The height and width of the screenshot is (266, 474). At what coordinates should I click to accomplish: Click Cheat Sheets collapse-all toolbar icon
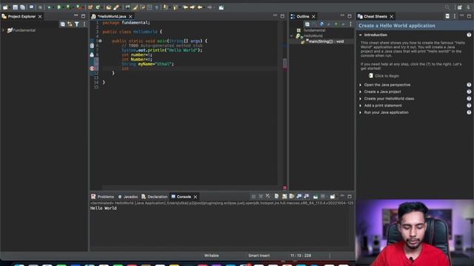click(447, 16)
